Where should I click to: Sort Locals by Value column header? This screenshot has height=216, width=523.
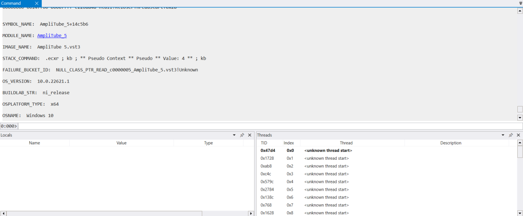coord(122,143)
